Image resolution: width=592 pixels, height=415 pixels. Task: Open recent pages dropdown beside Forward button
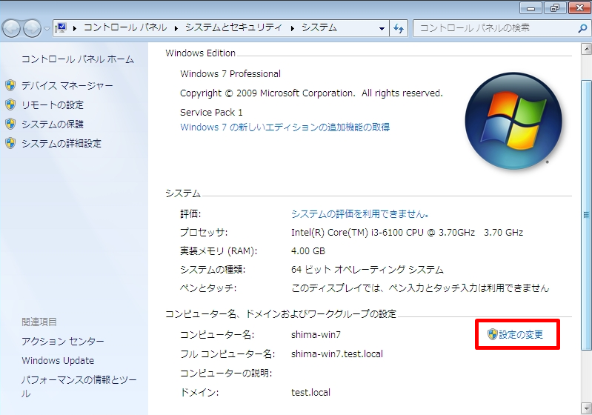coord(47,28)
